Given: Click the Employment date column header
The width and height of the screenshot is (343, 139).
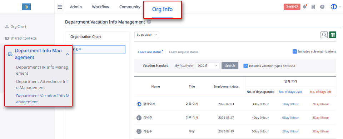Looking at the screenshot, I should coord(226,87).
